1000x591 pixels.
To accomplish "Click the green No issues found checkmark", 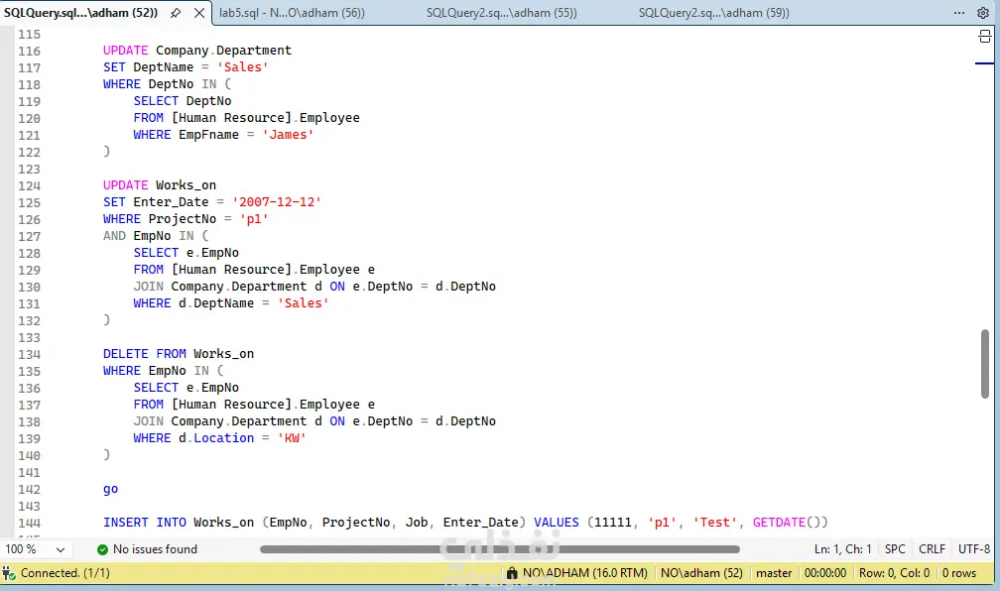I will (x=102, y=549).
